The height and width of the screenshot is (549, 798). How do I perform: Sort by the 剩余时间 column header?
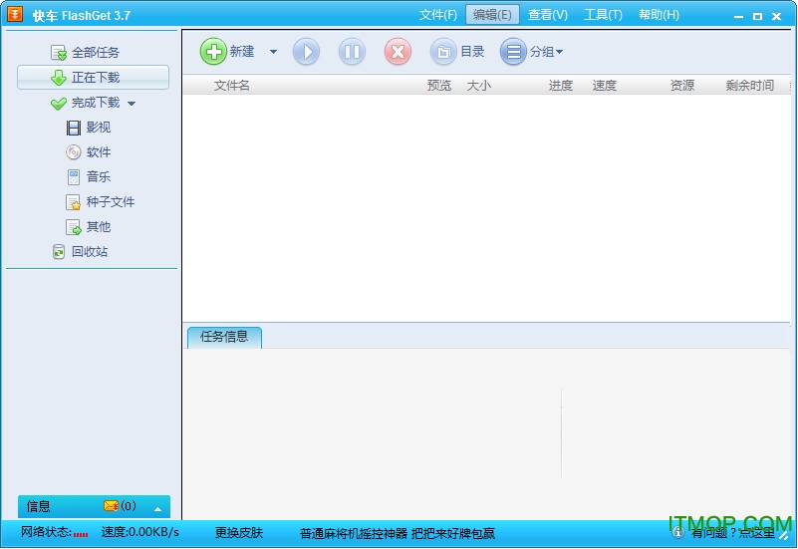click(x=750, y=86)
